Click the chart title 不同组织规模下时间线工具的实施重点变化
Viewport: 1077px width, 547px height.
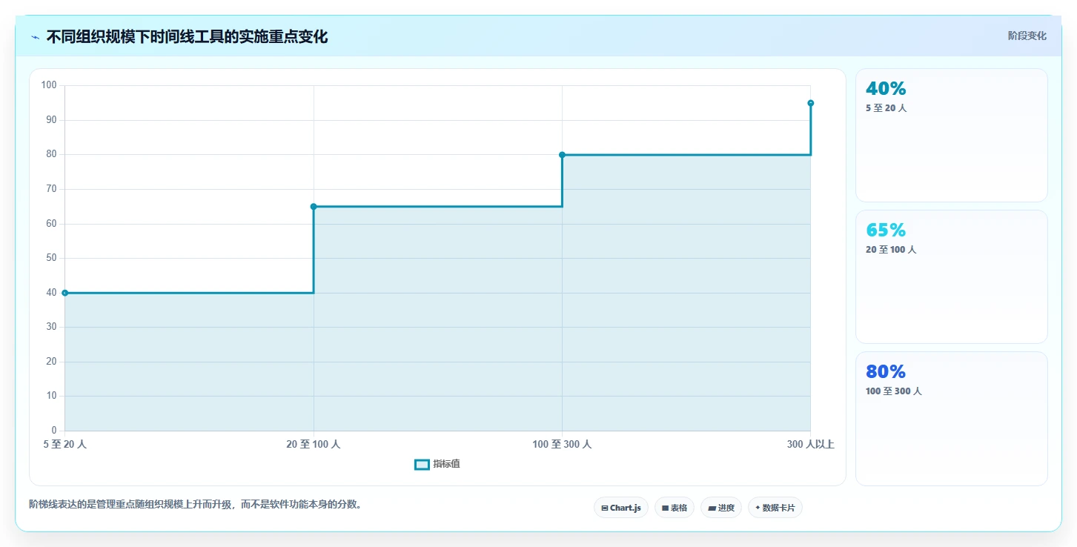click(x=187, y=36)
